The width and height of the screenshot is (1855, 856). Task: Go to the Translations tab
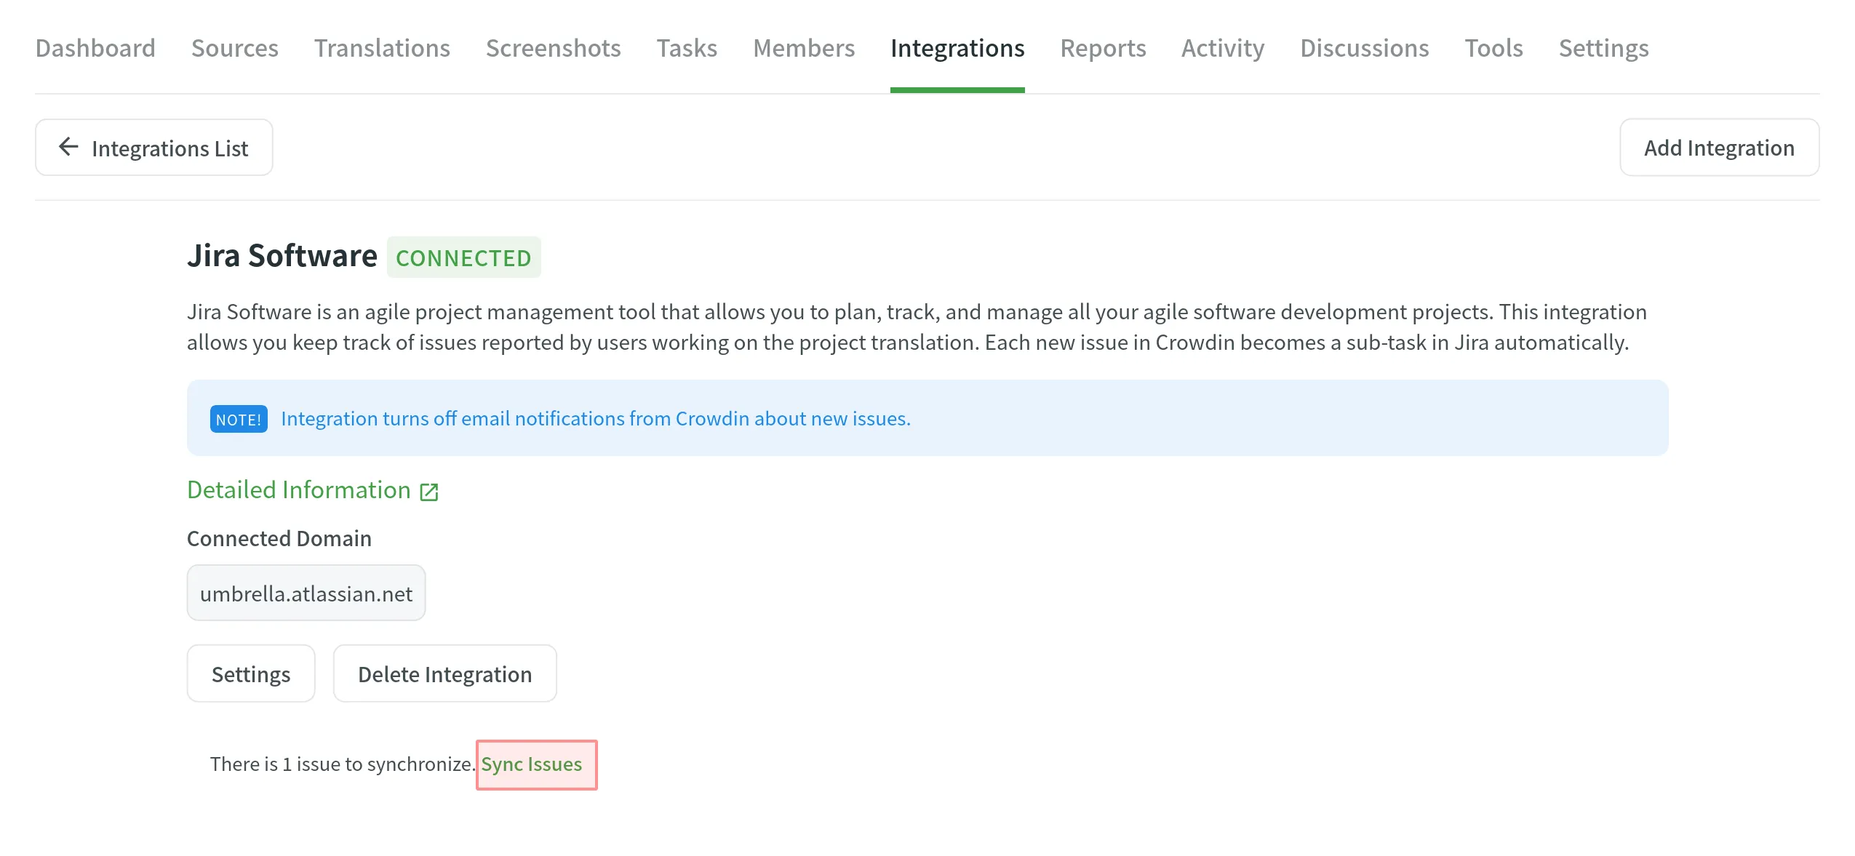[382, 48]
